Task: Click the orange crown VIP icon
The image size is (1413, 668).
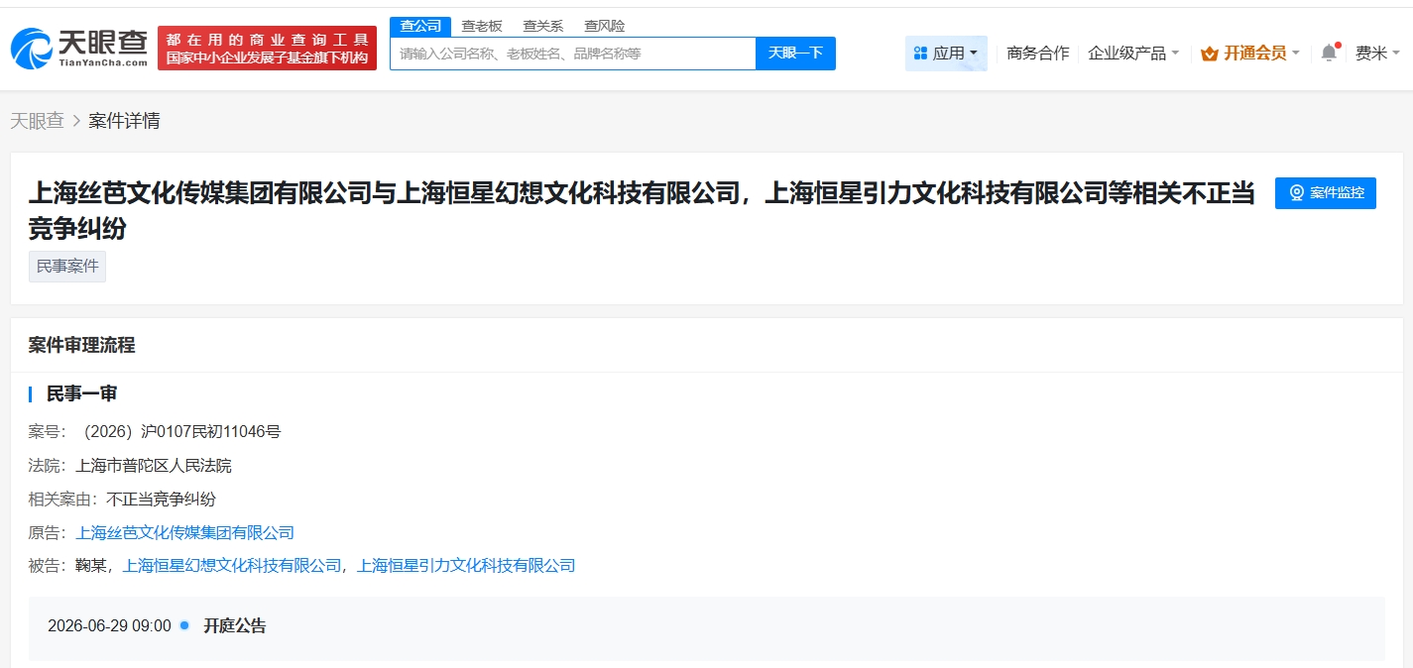Action: coord(1210,54)
